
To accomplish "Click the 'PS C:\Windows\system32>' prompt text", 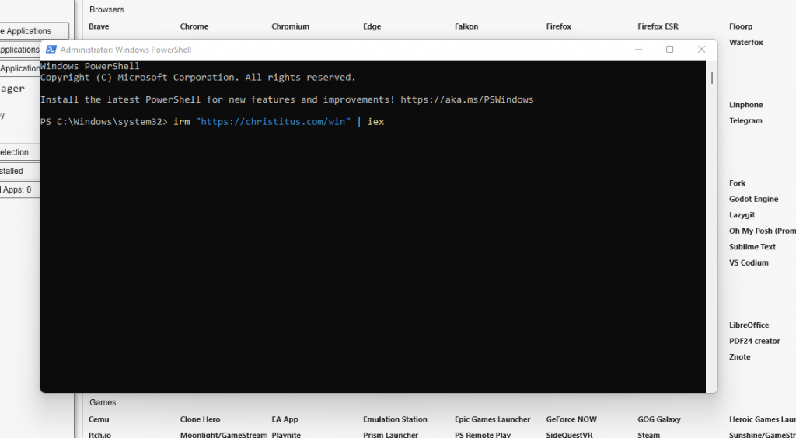I will [x=104, y=122].
